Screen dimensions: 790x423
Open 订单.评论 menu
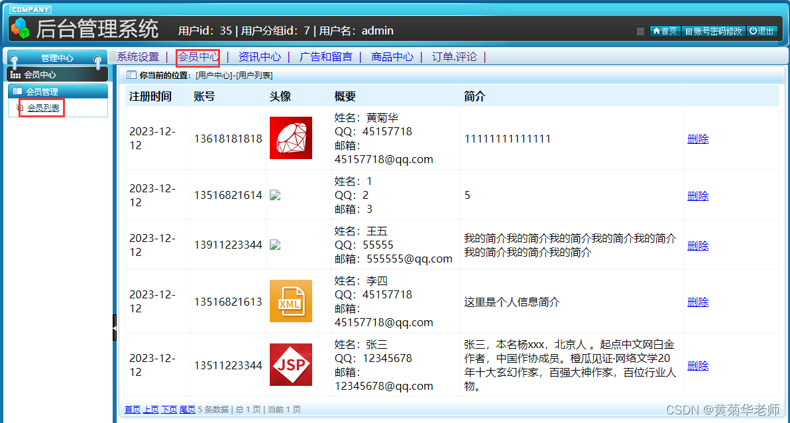(x=455, y=57)
